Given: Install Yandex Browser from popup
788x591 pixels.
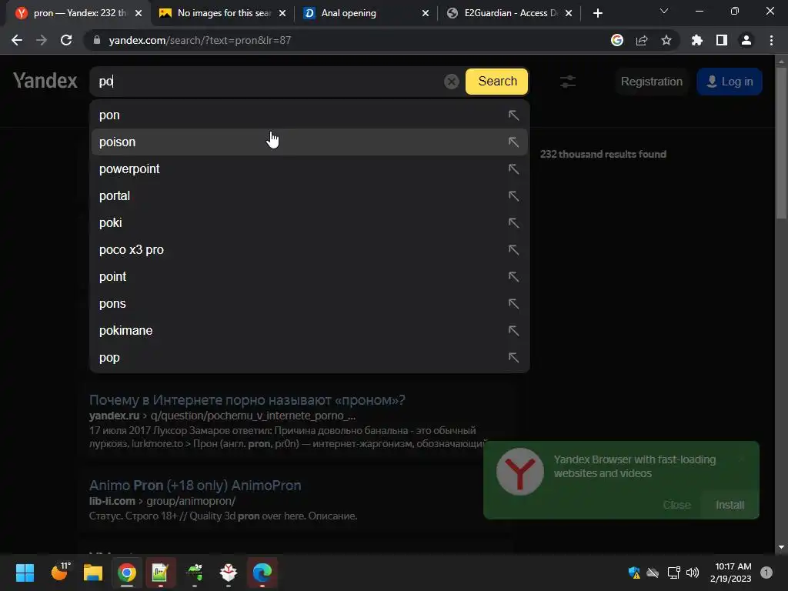Looking at the screenshot, I should point(730,505).
